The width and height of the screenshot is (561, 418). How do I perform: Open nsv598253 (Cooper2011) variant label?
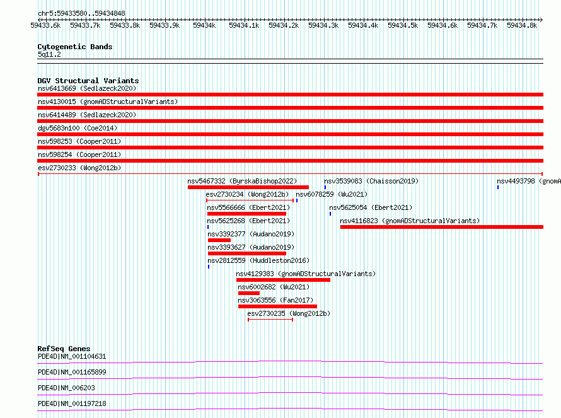click(79, 141)
